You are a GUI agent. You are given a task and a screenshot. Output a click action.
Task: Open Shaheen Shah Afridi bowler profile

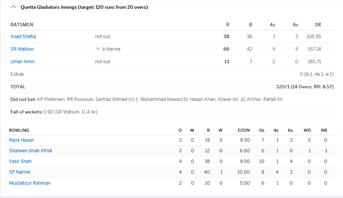(30, 151)
